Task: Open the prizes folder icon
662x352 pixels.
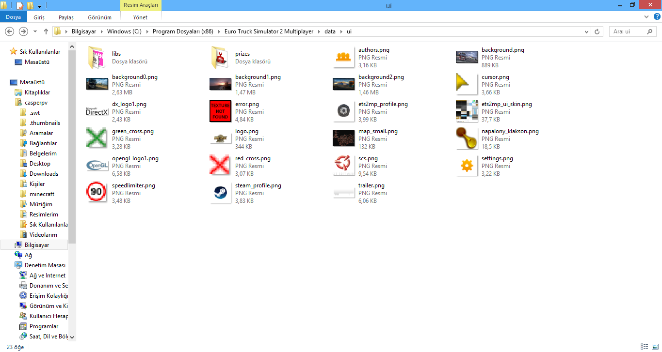Action: tap(220, 57)
